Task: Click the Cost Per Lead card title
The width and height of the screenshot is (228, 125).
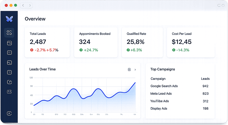Action: point(182,34)
